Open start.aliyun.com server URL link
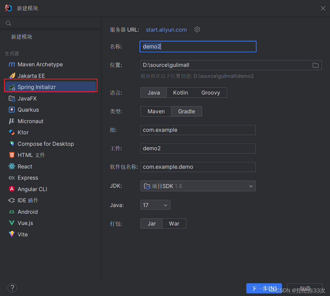The width and height of the screenshot is (330, 296). [x=166, y=30]
